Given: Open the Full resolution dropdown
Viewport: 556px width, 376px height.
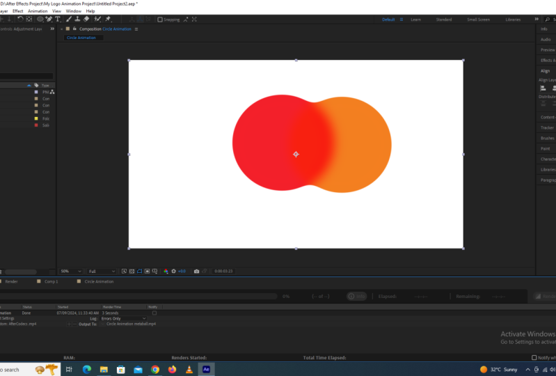Looking at the screenshot, I should [102, 272].
